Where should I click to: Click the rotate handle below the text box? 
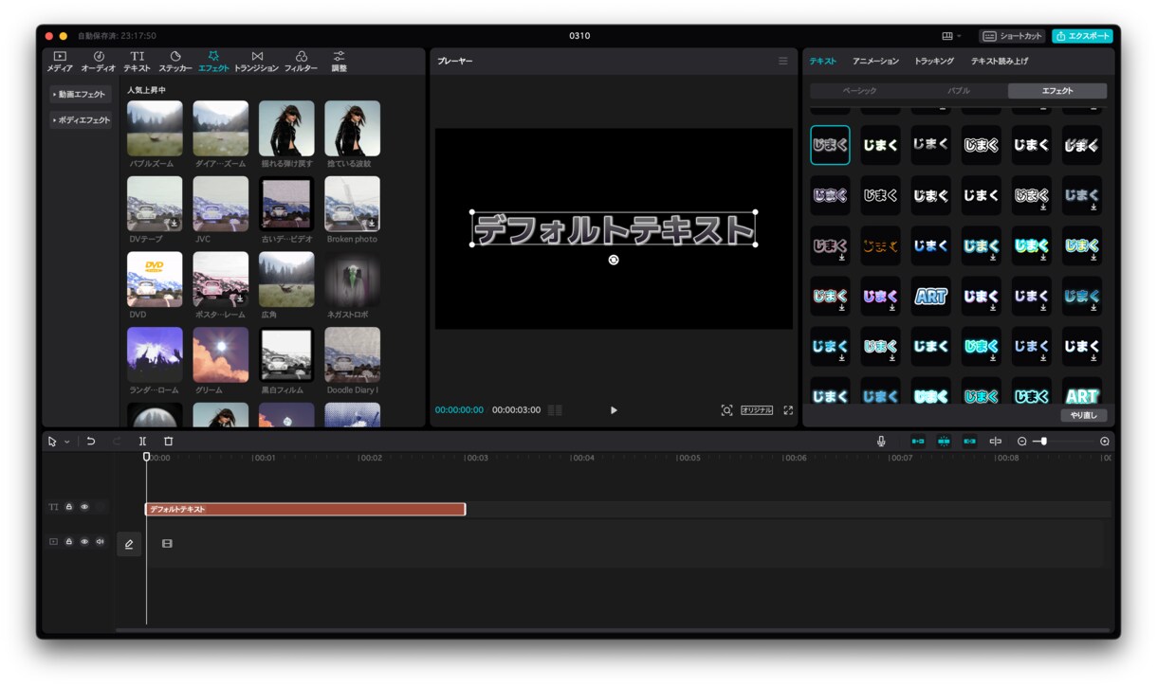point(614,260)
